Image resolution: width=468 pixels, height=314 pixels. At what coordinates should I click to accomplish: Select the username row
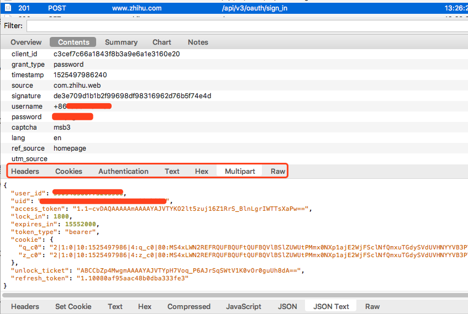[234, 106]
